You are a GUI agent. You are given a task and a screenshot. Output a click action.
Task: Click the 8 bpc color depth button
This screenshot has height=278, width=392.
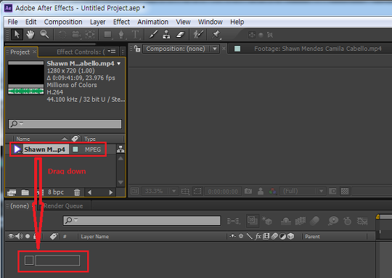[56, 192]
